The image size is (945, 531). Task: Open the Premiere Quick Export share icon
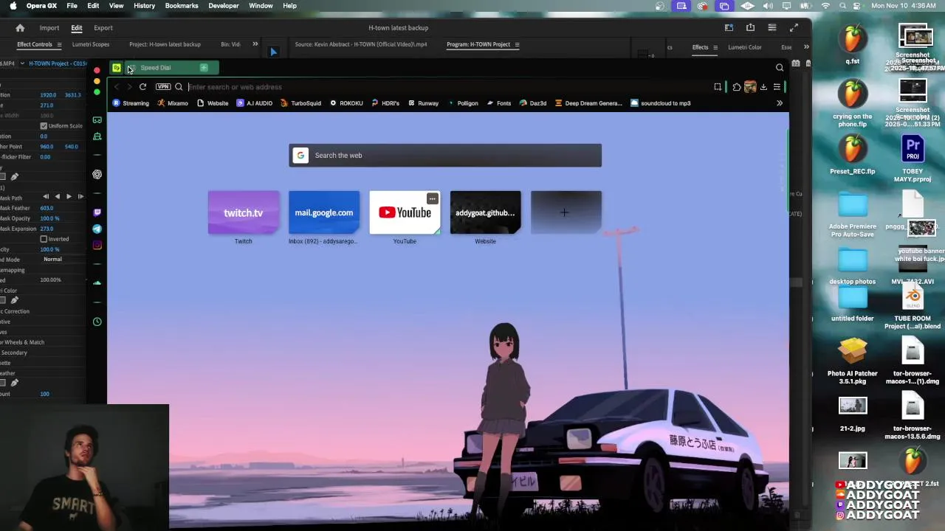tap(750, 28)
